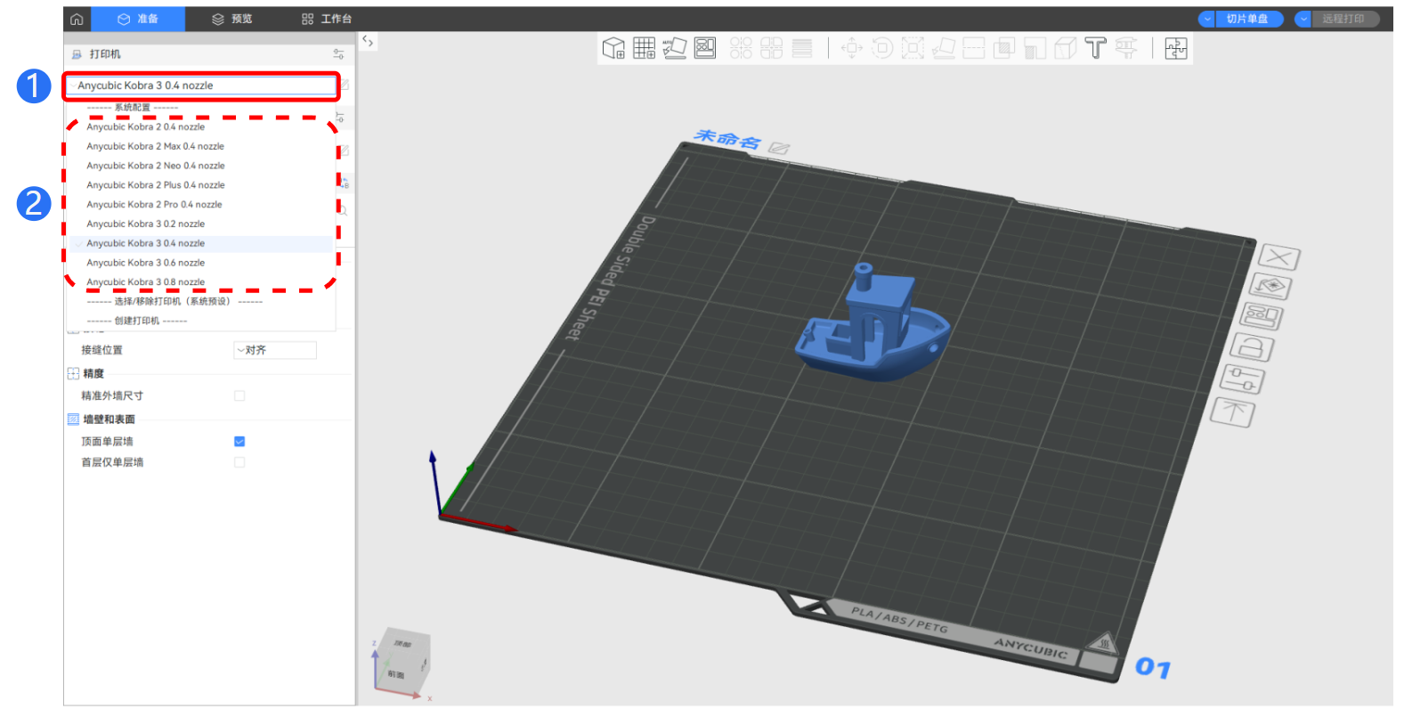Click the plate name edit pencil icon
This screenshot has width=1404, height=717.
(779, 148)
